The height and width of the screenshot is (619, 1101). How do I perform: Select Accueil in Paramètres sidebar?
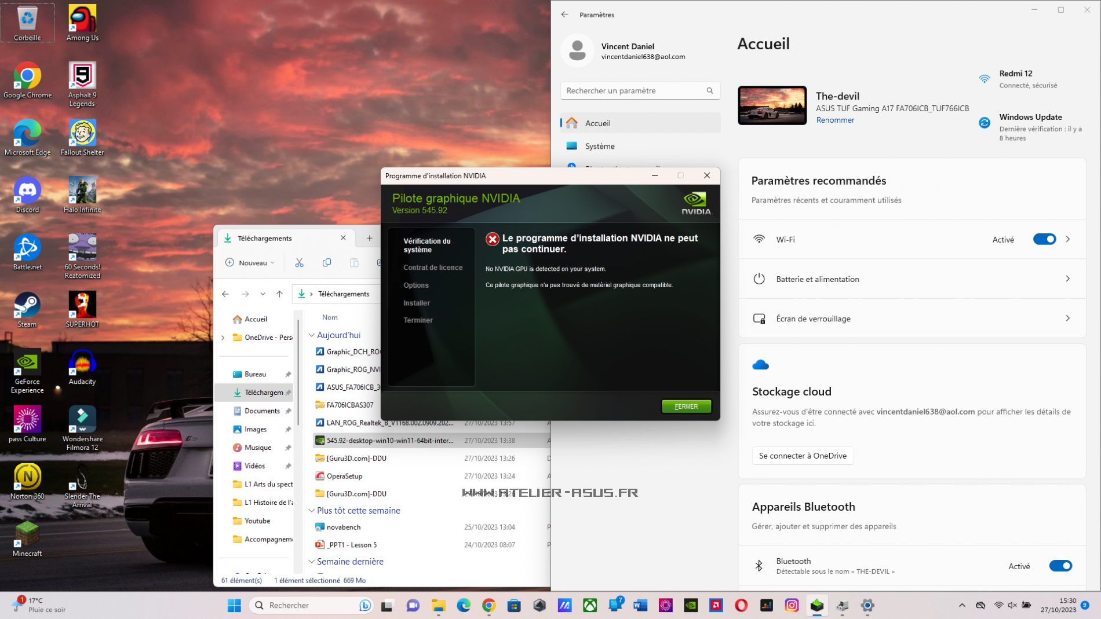point(640,123)
